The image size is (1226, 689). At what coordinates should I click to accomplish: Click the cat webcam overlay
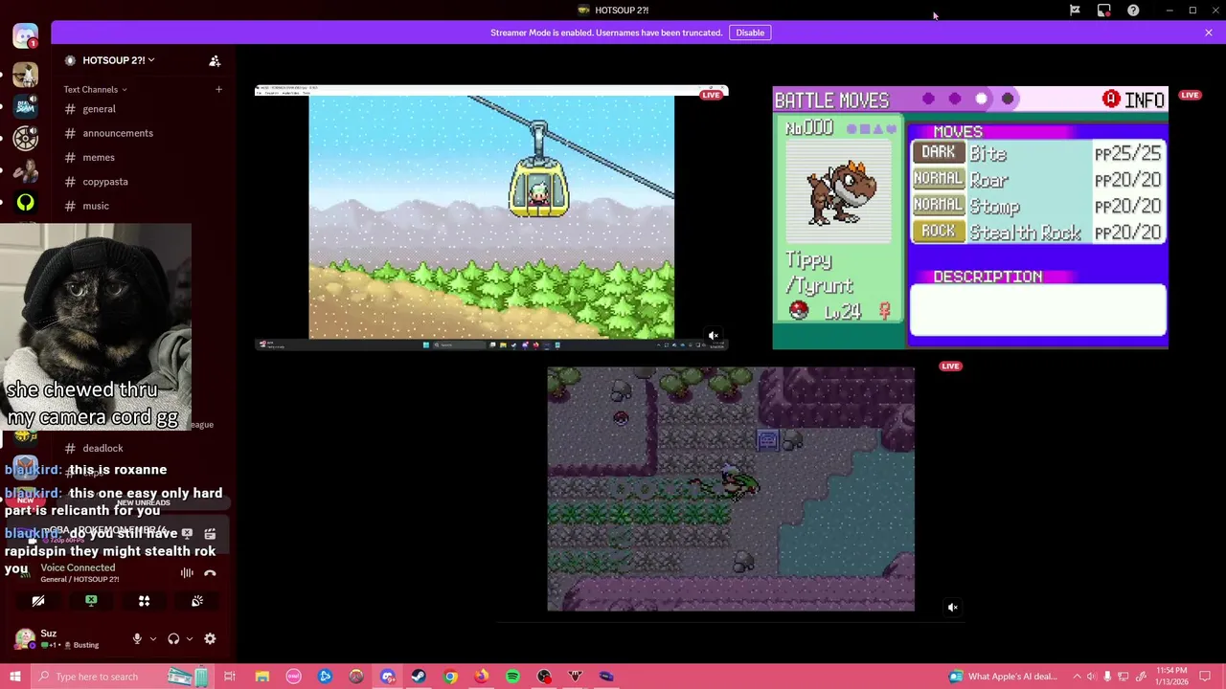(x=96, y=326)
